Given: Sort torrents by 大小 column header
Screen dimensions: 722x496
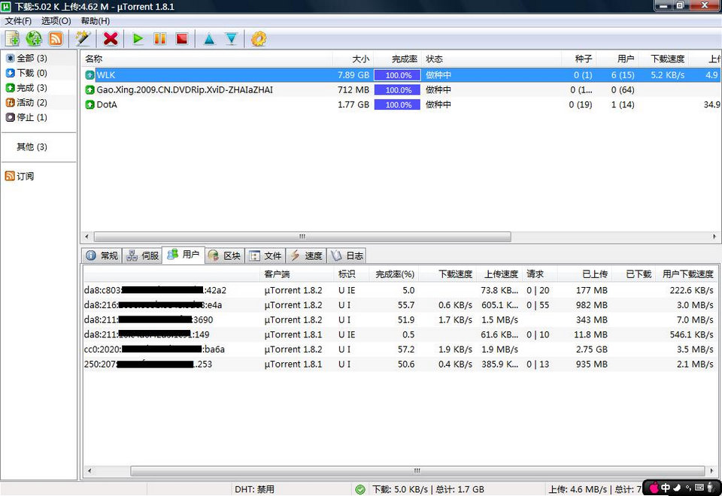Looking at the screenshot, I should 353,59.
